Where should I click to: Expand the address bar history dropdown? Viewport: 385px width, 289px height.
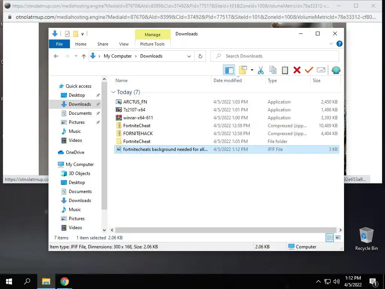189,56
